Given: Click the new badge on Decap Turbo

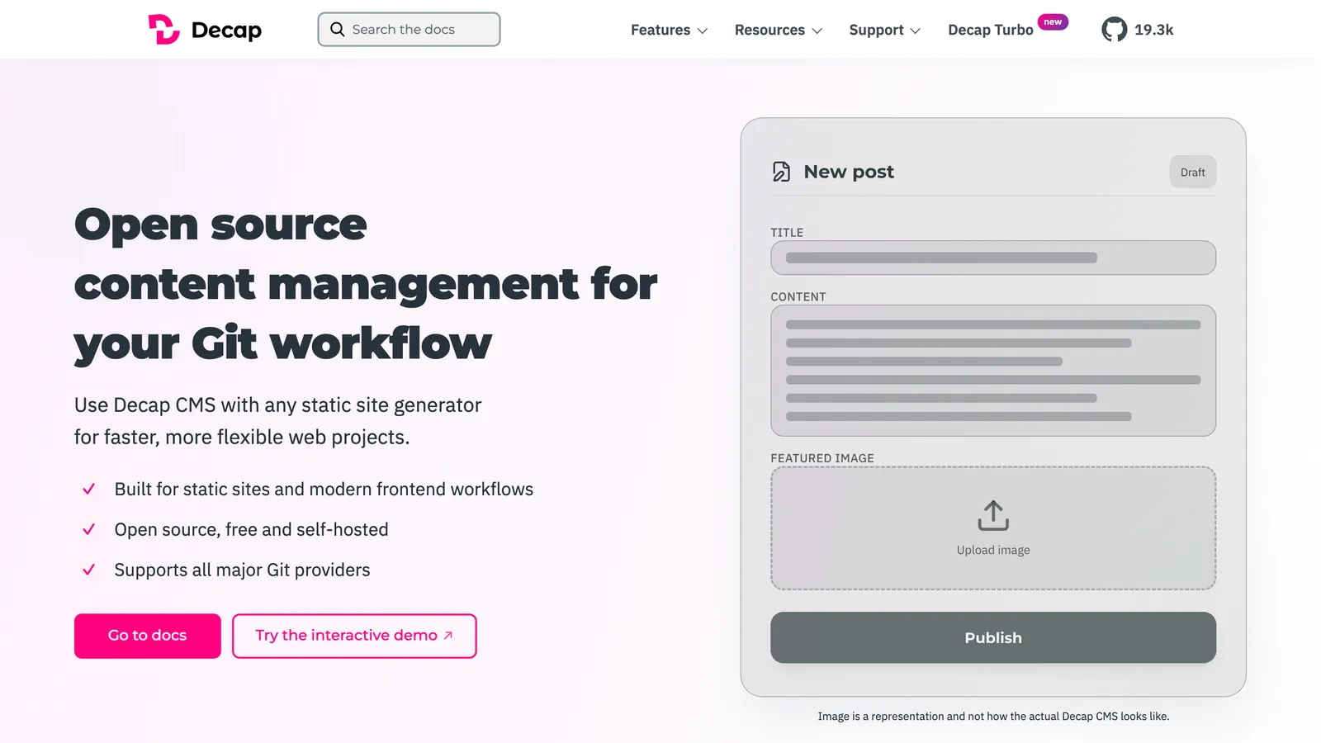Looking at the screenshot, I should pos(1053,22).
